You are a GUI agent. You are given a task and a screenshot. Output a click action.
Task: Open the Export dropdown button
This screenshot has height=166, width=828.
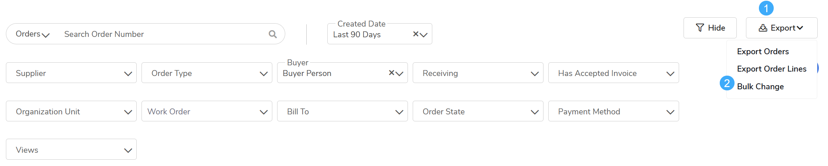781,28
